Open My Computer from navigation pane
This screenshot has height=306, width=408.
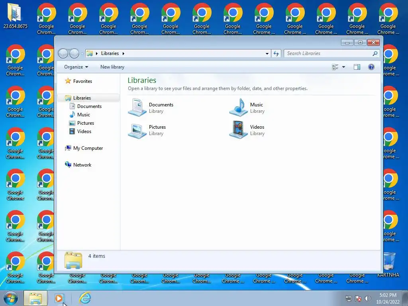(84, 148)
